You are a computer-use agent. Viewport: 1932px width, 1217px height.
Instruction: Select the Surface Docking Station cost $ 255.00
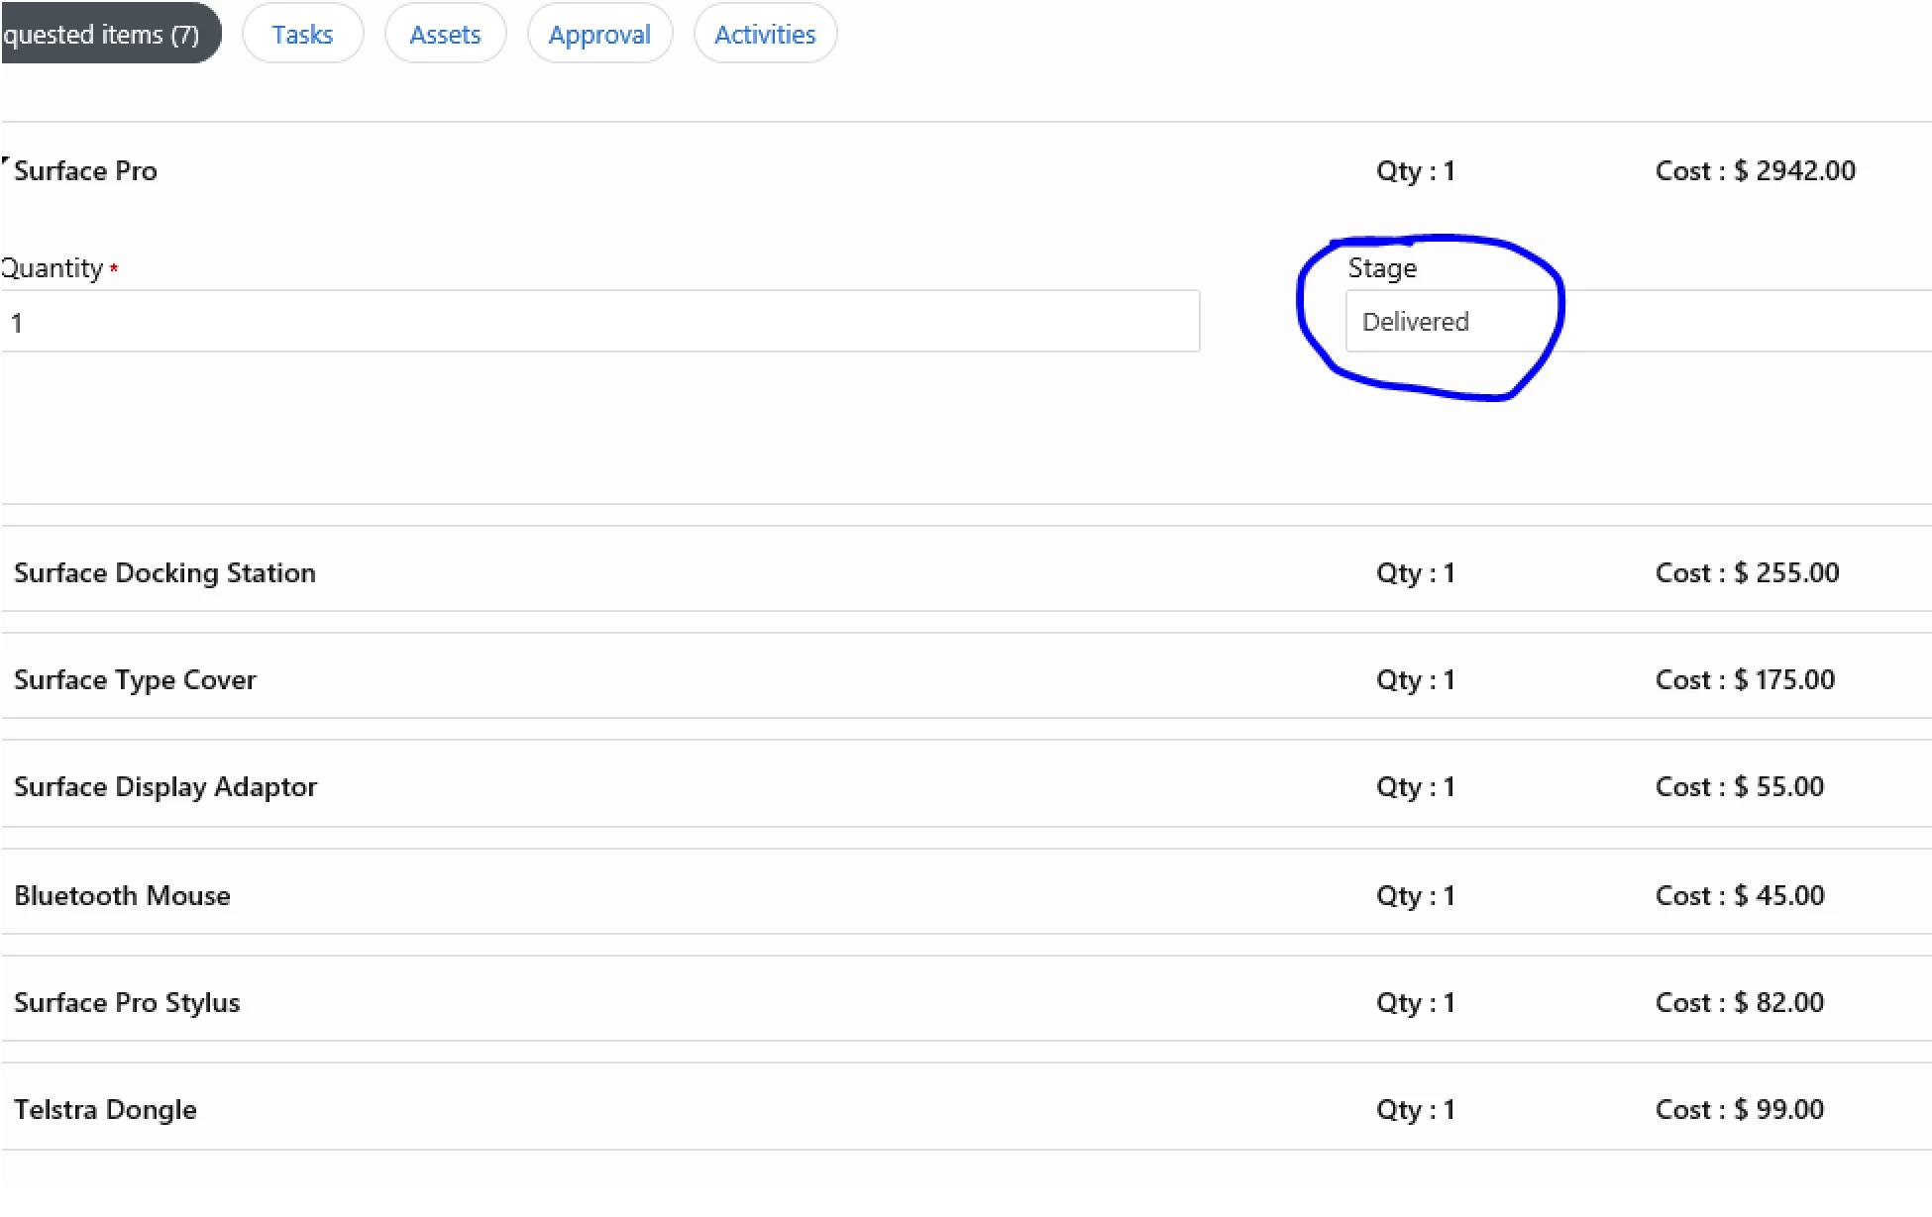1747,572
